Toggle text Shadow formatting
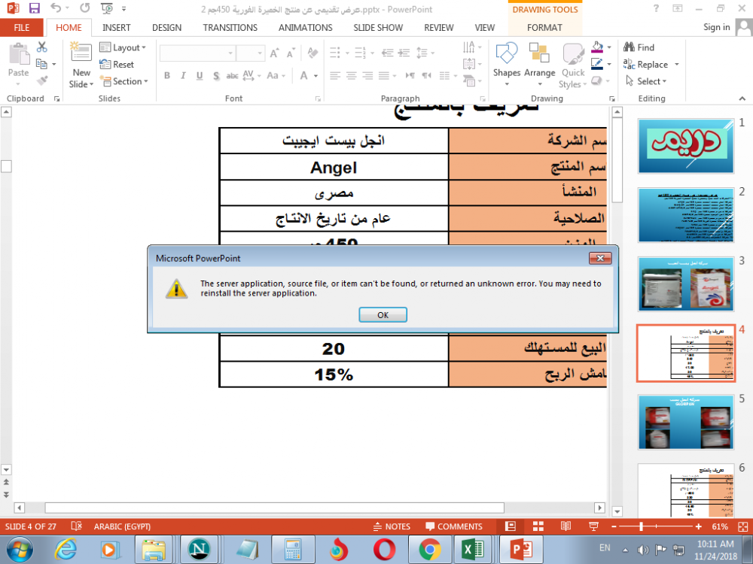The height and width of the screenshot is (564, 753). 216,75
